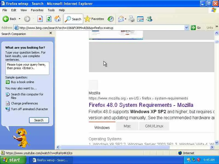Click the taskbar clock showing 9:45 AM
Screen dimensions: 219x164
[x=209, y=160]
